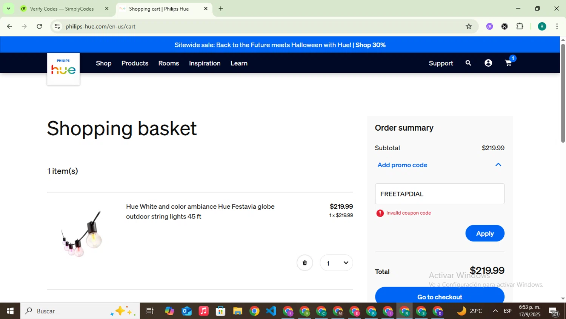Open a new browser tab
Image resolution: width=566 pixels, height=319 pixels.
point(221,9)
